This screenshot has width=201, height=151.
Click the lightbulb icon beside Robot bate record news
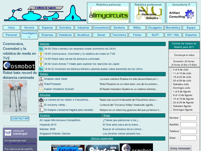[x=41, y=59]
